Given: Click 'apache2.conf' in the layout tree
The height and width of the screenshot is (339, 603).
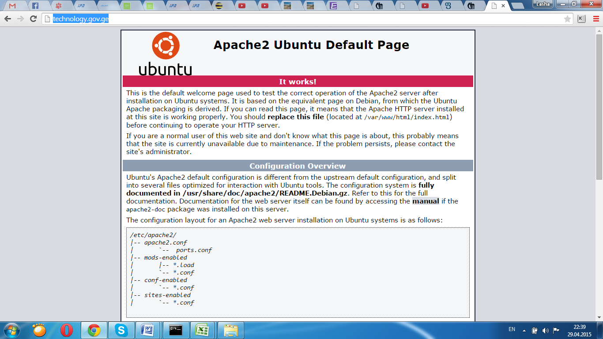Looking at the screenshot, I should (x=166, y=243).
